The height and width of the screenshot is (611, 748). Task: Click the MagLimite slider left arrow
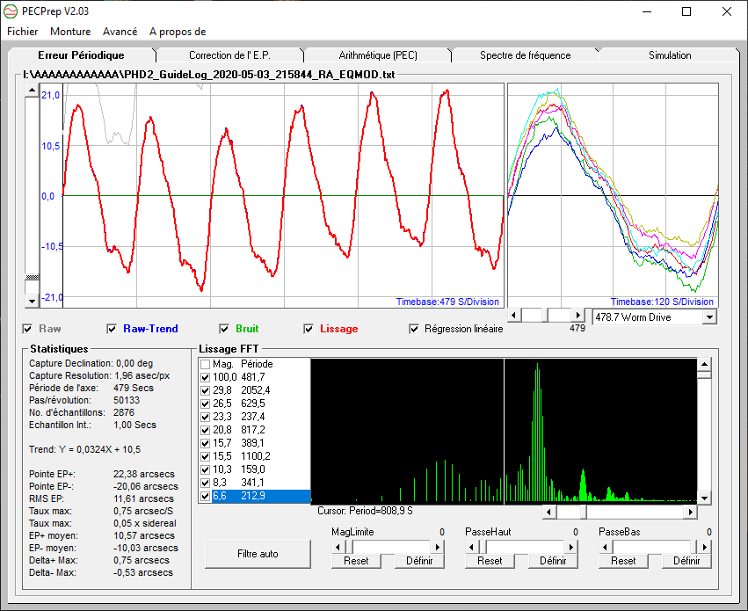tap(338, 546)
